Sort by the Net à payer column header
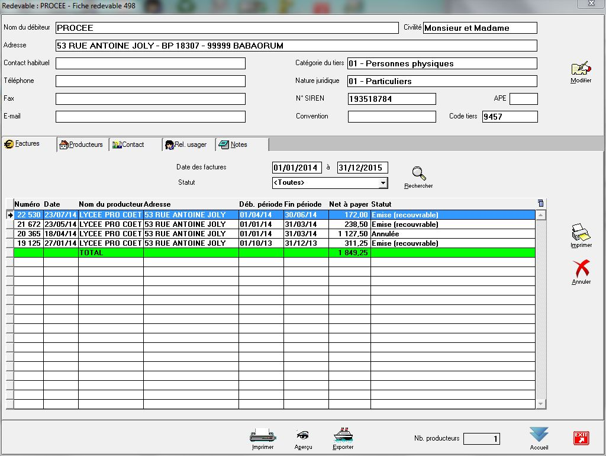Viewport: 606px width, 456px height. tap(349, 204)
